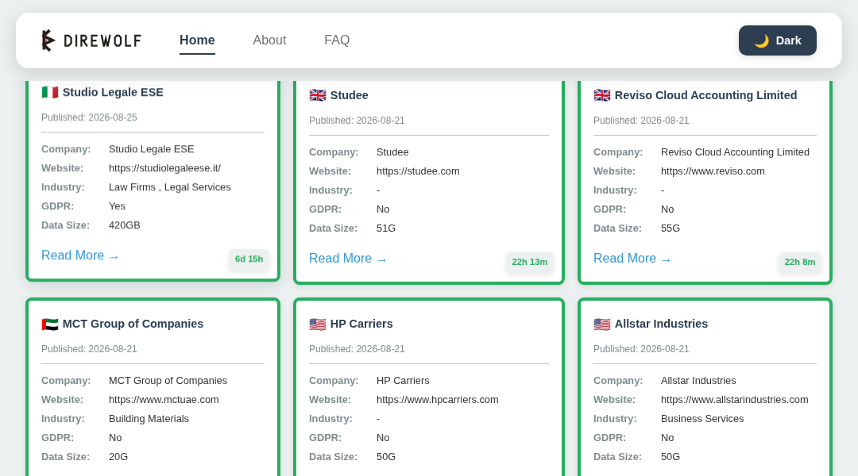Click the 55G data size value
This screenshot has height=476, width=858.
click(x=671, y=228)
